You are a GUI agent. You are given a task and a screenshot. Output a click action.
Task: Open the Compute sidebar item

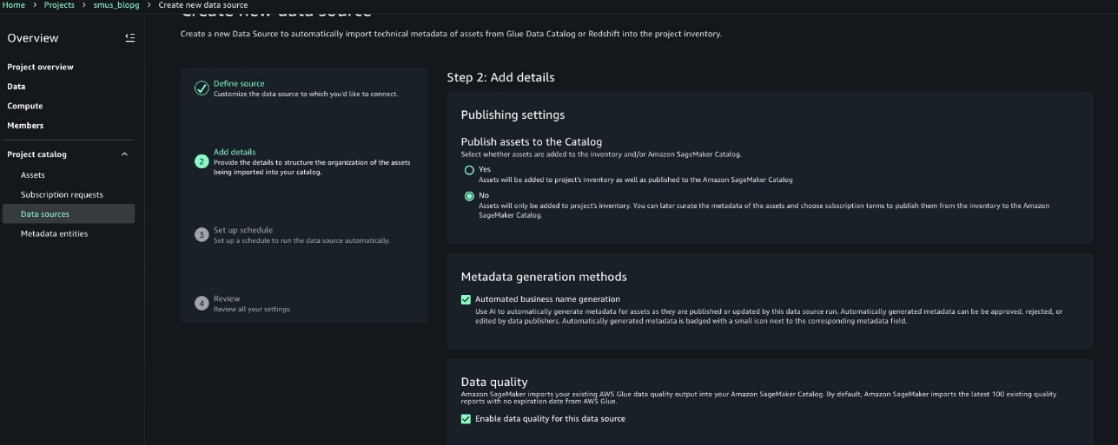coord(25,106)
